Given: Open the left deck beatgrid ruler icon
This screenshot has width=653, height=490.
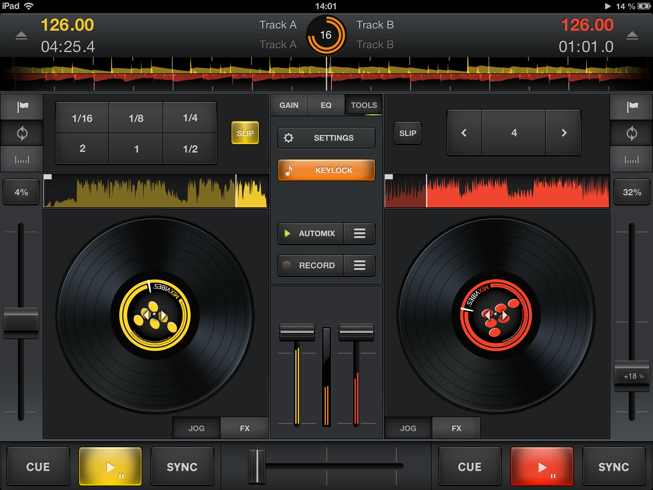Looking at the screenshot, I should (22, 159).
